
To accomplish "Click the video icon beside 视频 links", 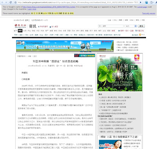I will pos(119,31).
